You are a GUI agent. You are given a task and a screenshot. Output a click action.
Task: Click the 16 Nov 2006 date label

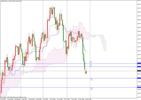click(81, 99)
